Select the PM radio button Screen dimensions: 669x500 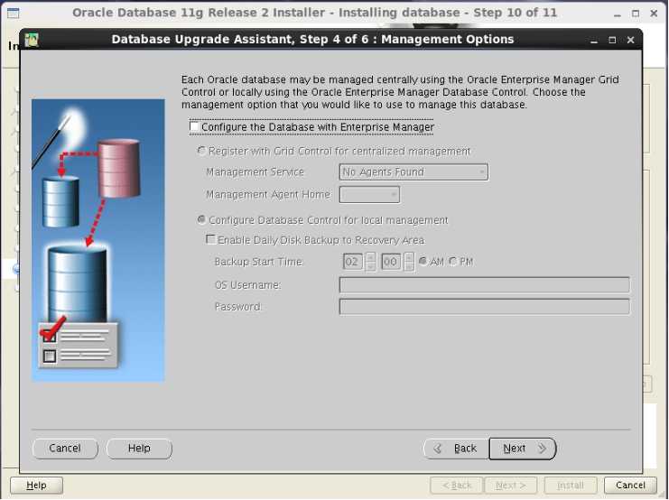[452, 261]
